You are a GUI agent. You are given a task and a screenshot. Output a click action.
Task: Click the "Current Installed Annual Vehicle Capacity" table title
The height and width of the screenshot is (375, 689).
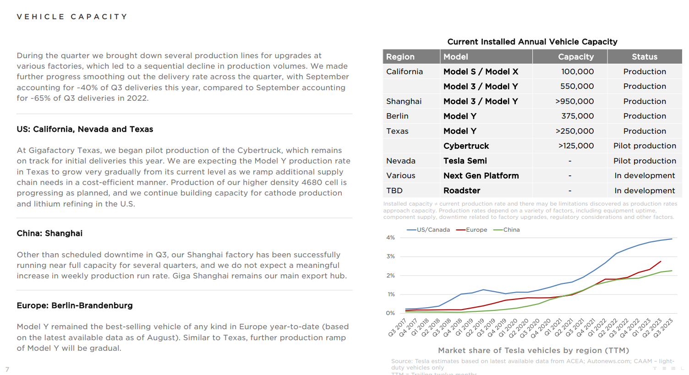(532, 42)
